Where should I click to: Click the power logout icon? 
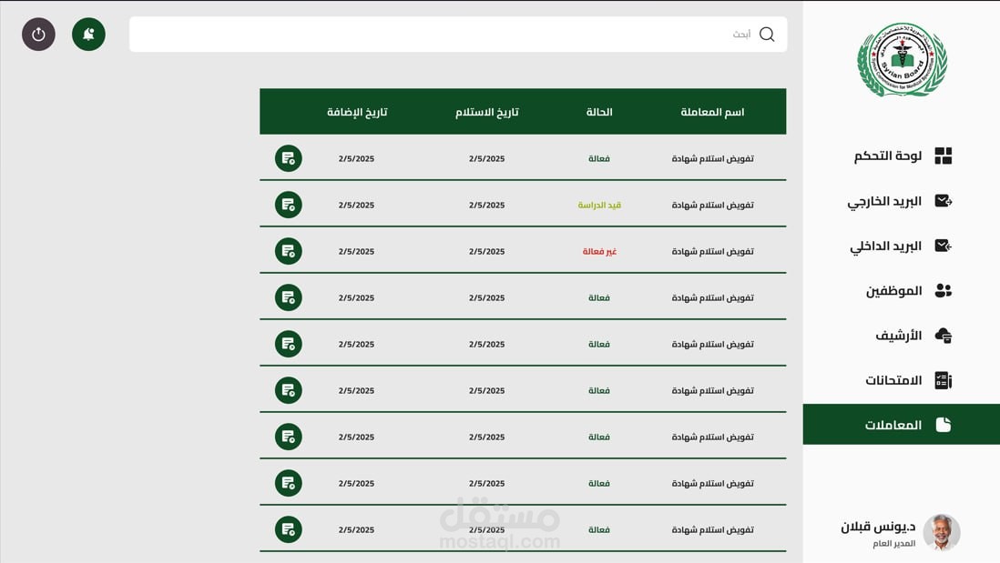pyautogui.click(x=38, y=35)
